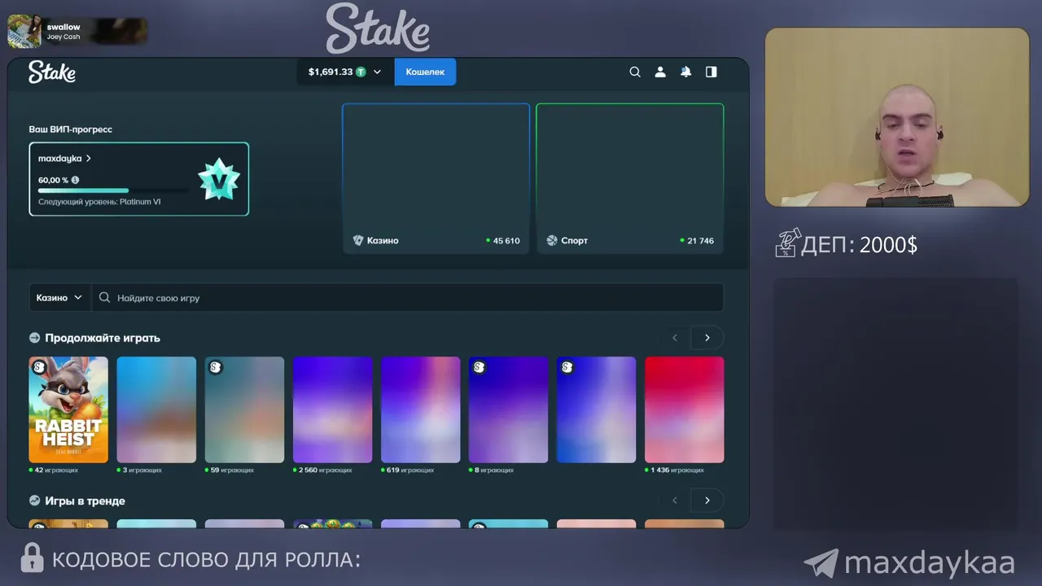Click the padlock icon near КОДОВОЕ СЛОВО
Screen dimensions: 1042x586
(x=32, y=558)
